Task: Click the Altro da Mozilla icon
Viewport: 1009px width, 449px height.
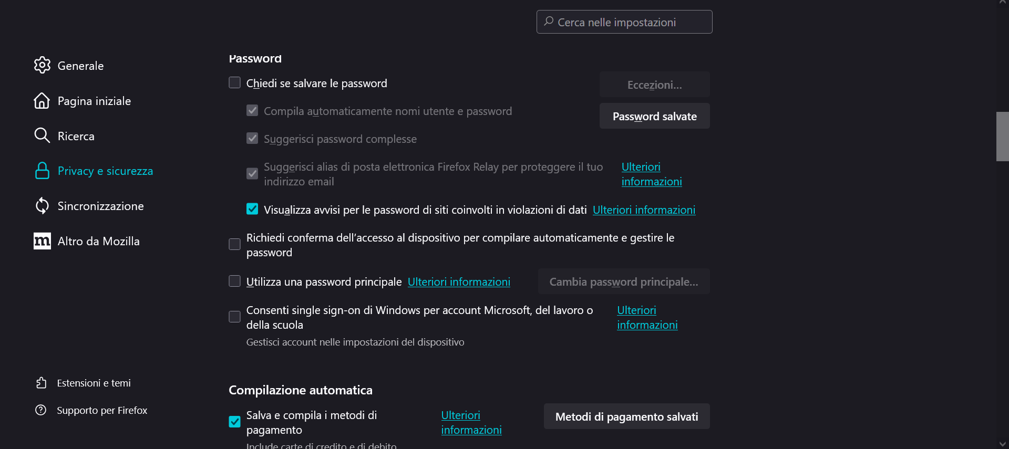Action: [42, 241]
